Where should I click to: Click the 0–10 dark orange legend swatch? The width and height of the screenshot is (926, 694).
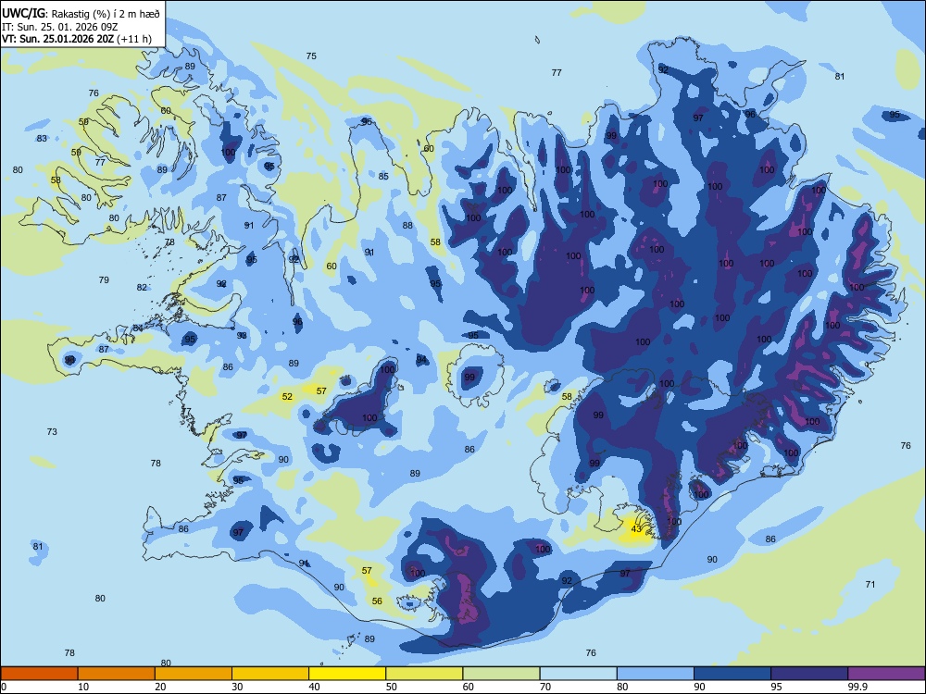click(x=39, y=674)
